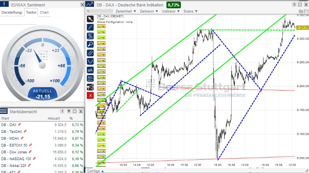
Task: Select the parabola curve tool
Action: tap(90, 61)
